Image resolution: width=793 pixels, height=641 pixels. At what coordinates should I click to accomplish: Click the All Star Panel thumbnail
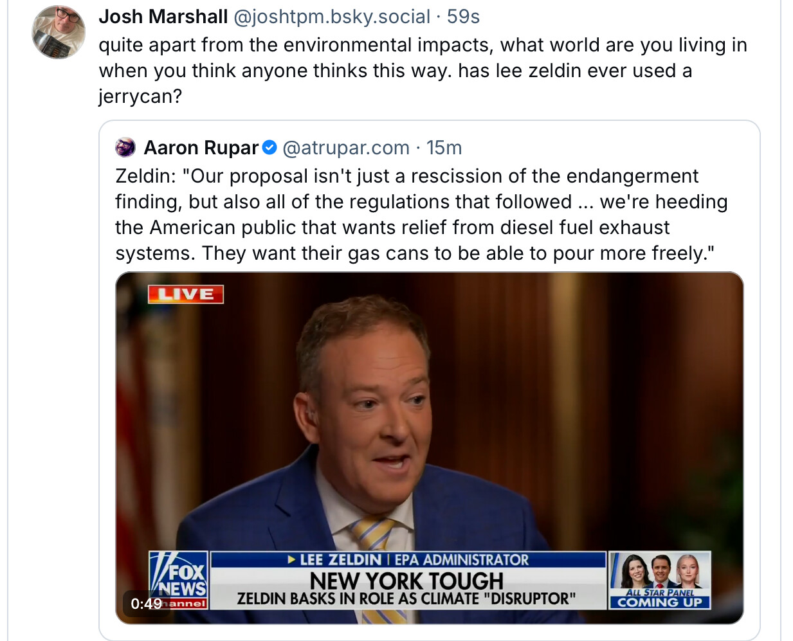click(660, 580)
